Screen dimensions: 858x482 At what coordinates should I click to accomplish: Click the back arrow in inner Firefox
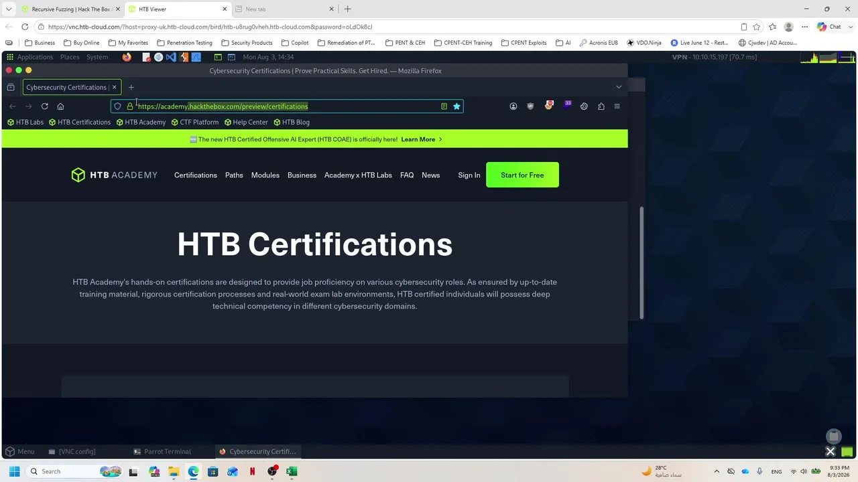pyautogui.click(x=12, y=106)
